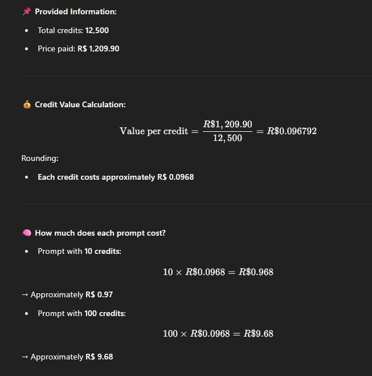Screen dimensions: 372x376
Task: Click the Provided Information heading
Action: tap(76, 11)
